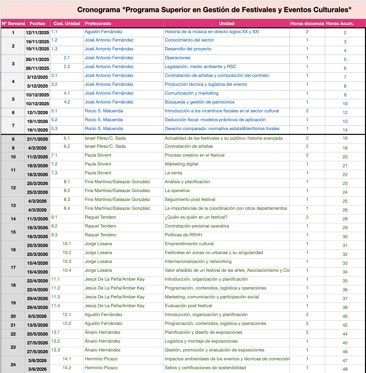Click the "Márketing digital" unit cell
This screenshot has width=366, height=373.
pos(181,164)
